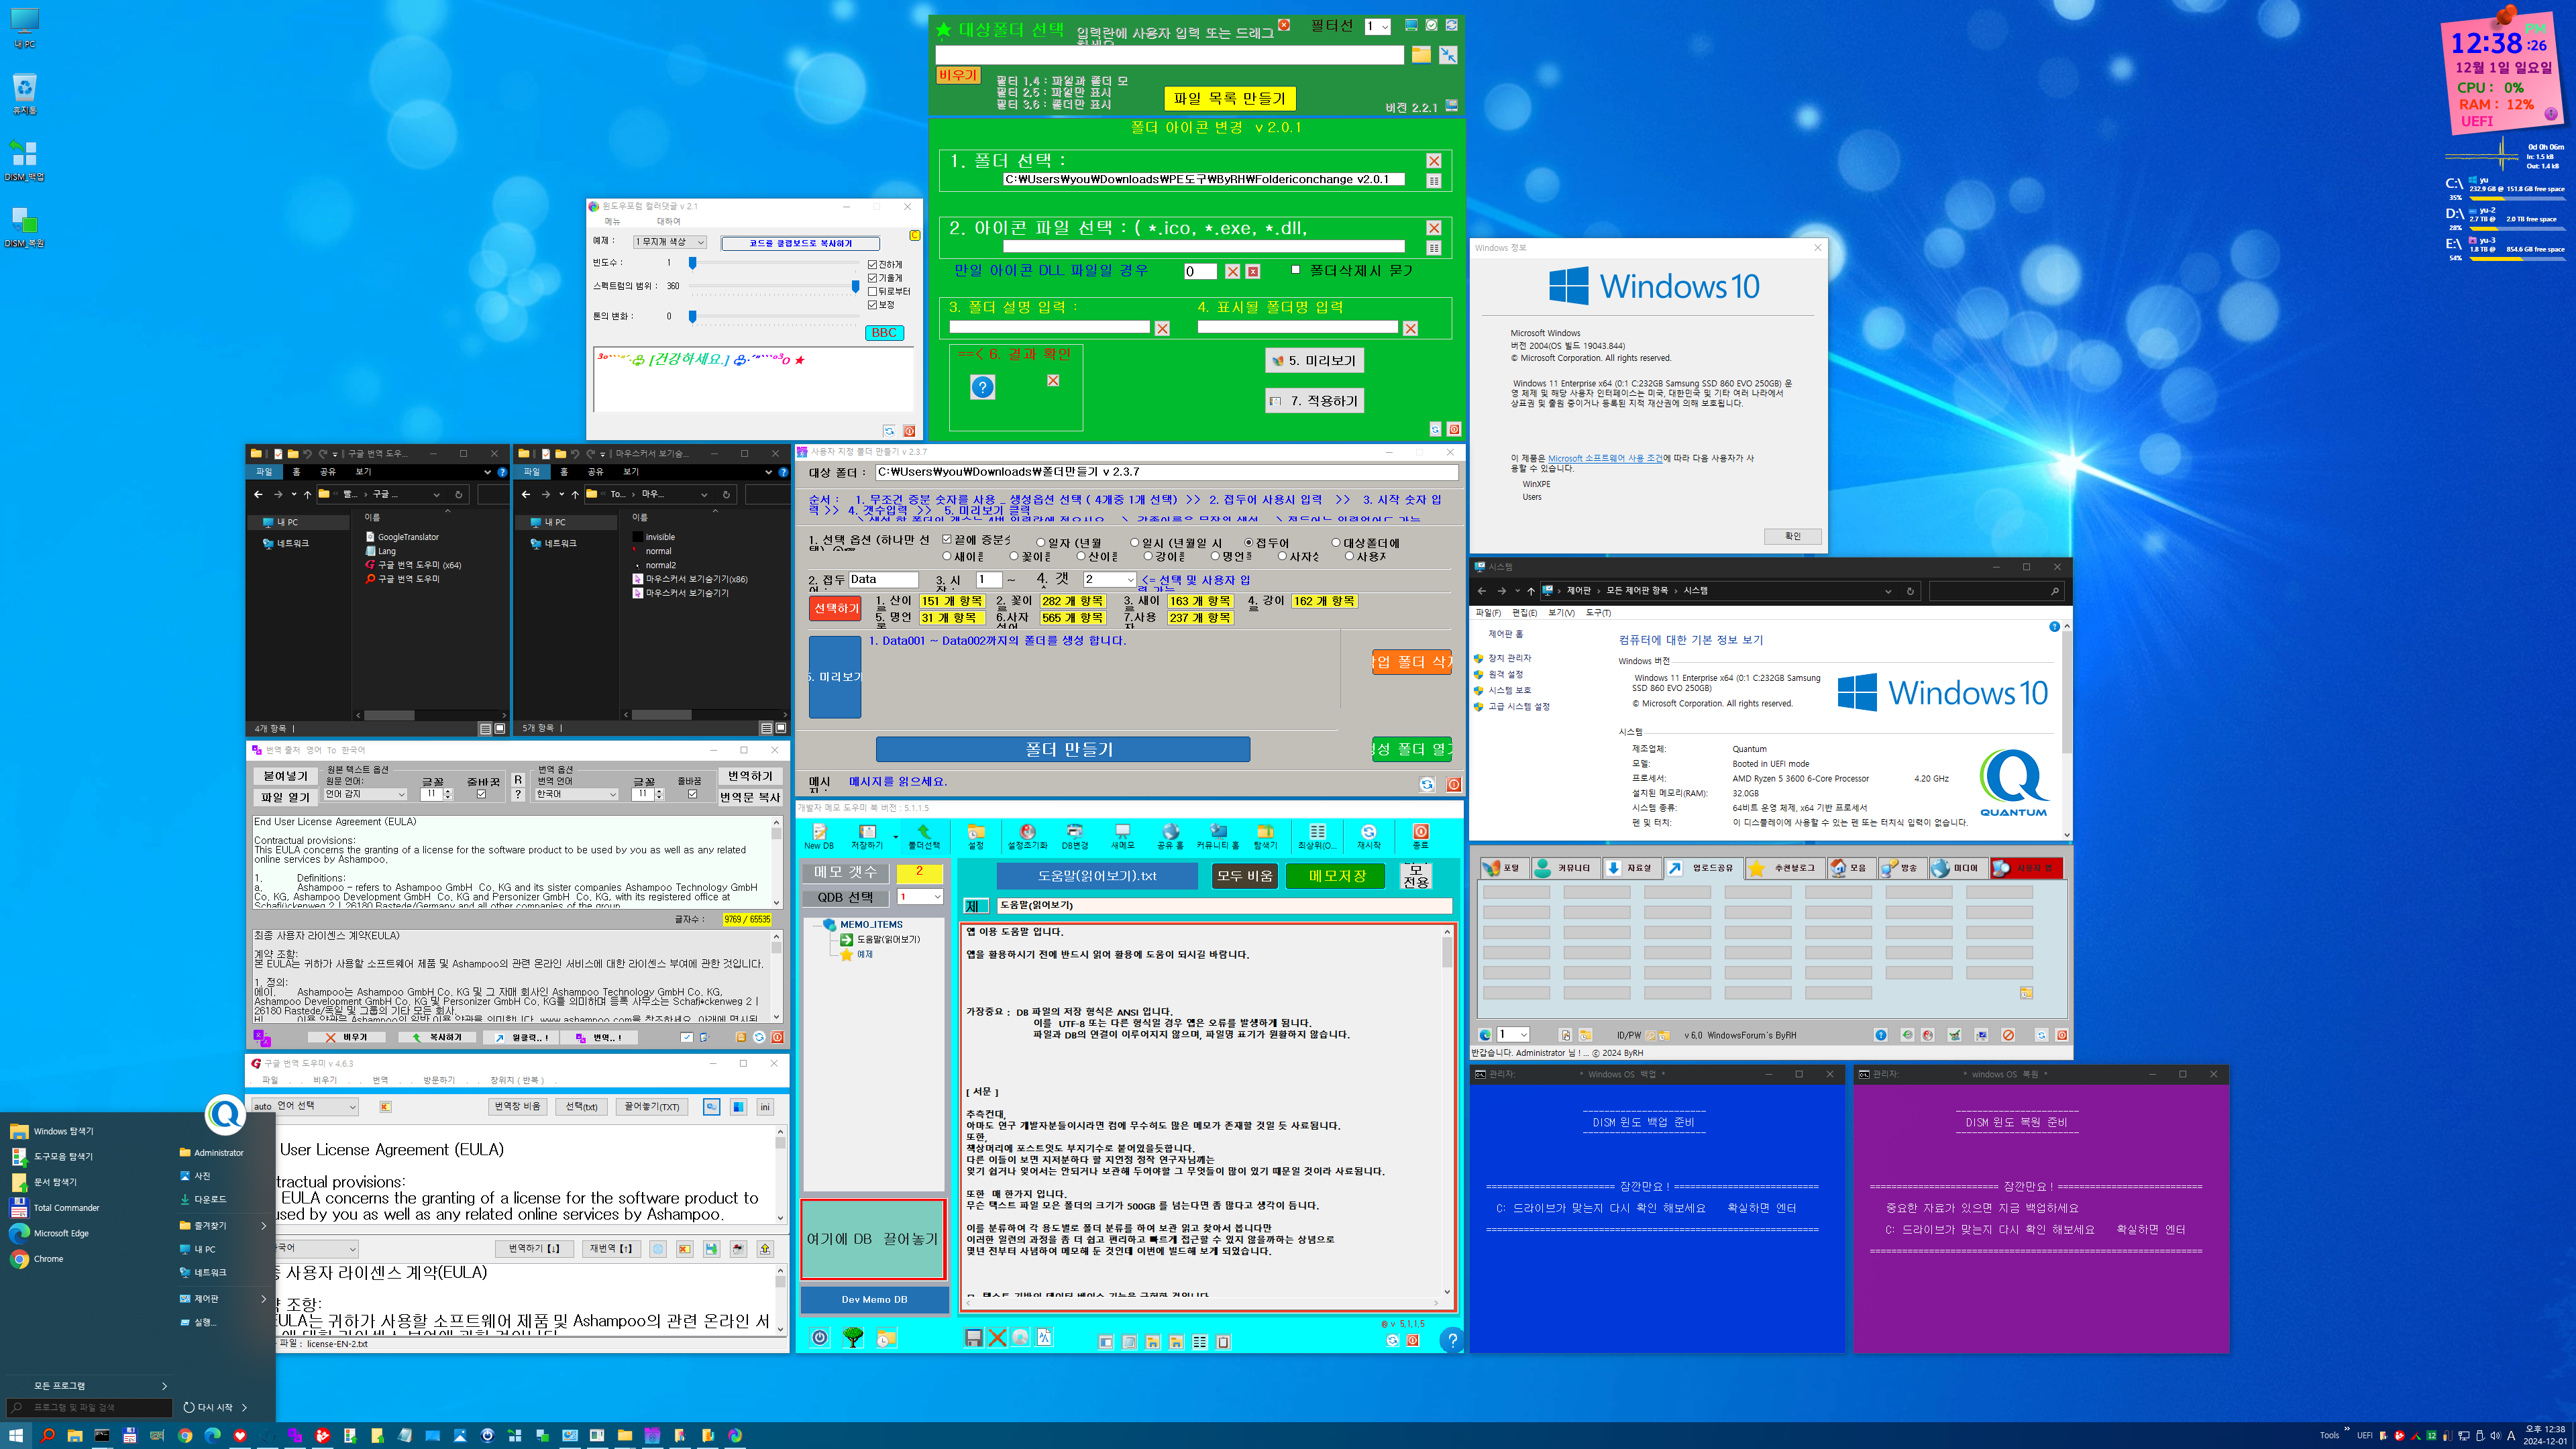
Task: Click yellow C icon in 컬러댓글 window
Action: 914,236
